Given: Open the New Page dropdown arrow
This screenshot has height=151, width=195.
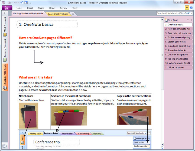Looking at the screenshot, I should pos(188,20).
